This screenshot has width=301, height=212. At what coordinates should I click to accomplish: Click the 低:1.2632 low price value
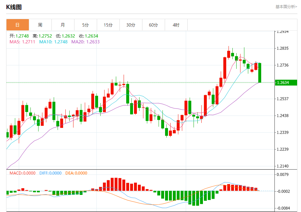tap(65, 36)
